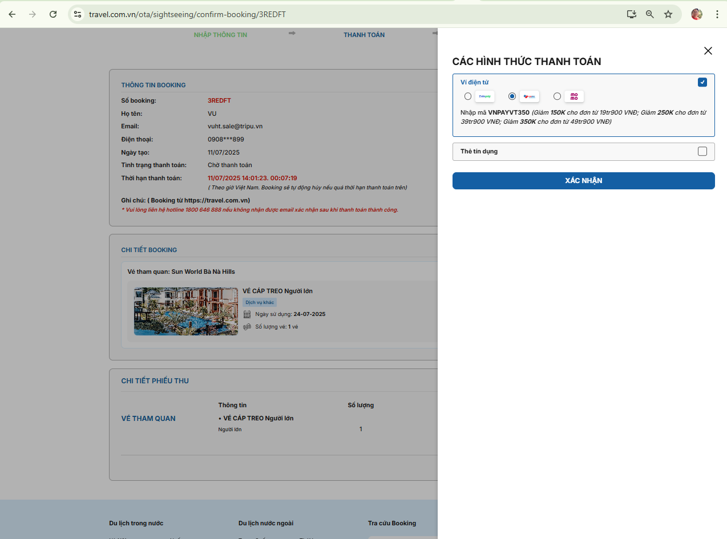This screenshot has height=539, width=727.
Task: Check the Thẻ tín dụng checkbox
Action: tap(702, 151)
